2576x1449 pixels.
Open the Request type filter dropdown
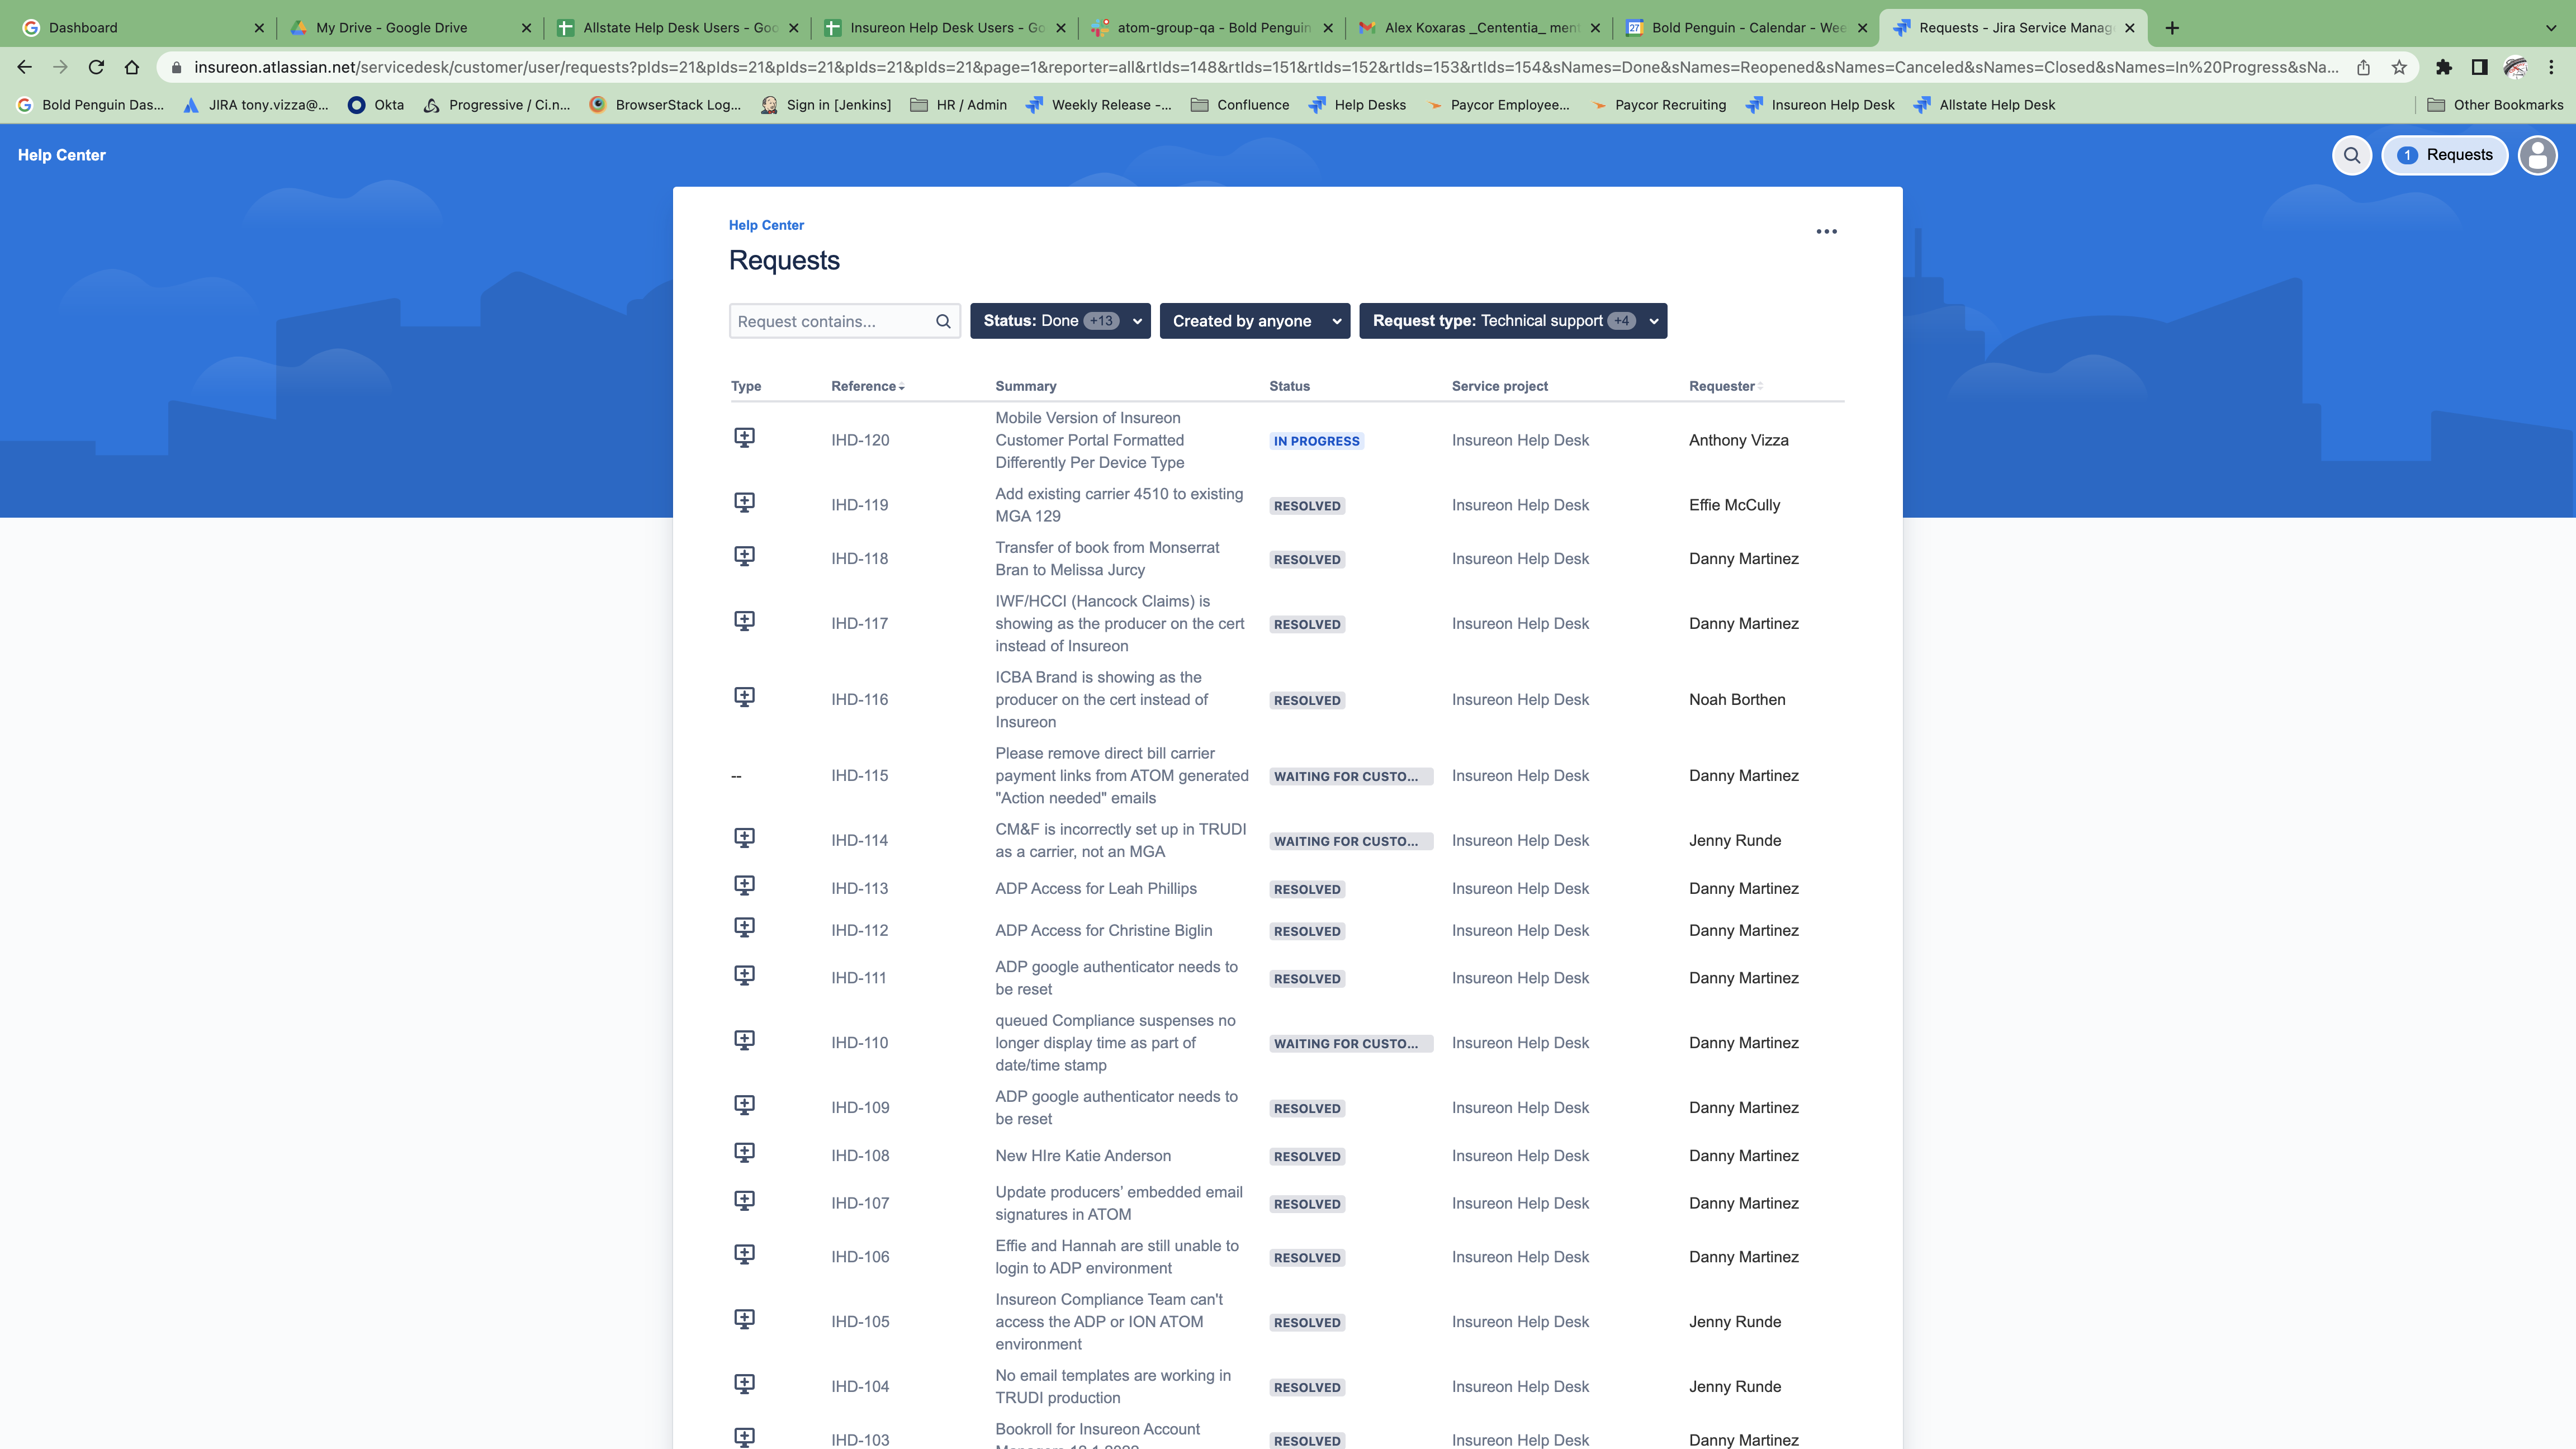[x=1512, y=321]
